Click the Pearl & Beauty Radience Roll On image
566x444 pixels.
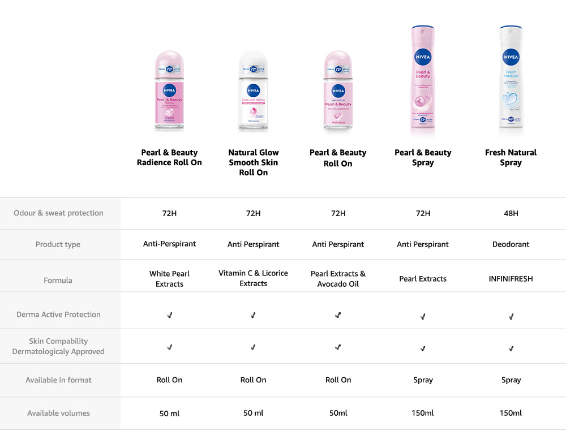click(169, 92)
